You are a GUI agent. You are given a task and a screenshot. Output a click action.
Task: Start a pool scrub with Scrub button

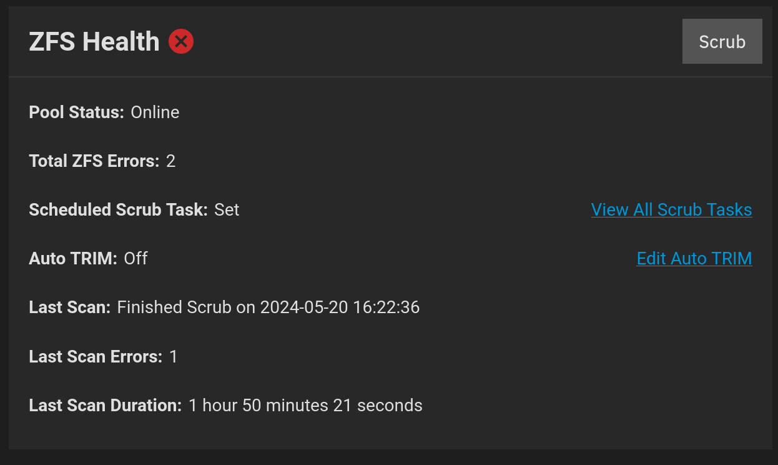pos(722,41)
